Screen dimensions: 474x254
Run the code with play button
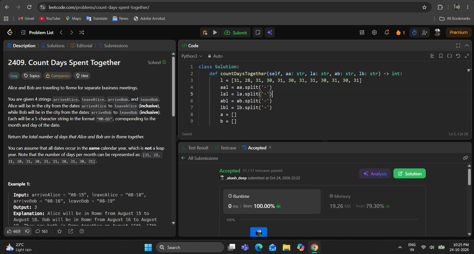215,32
